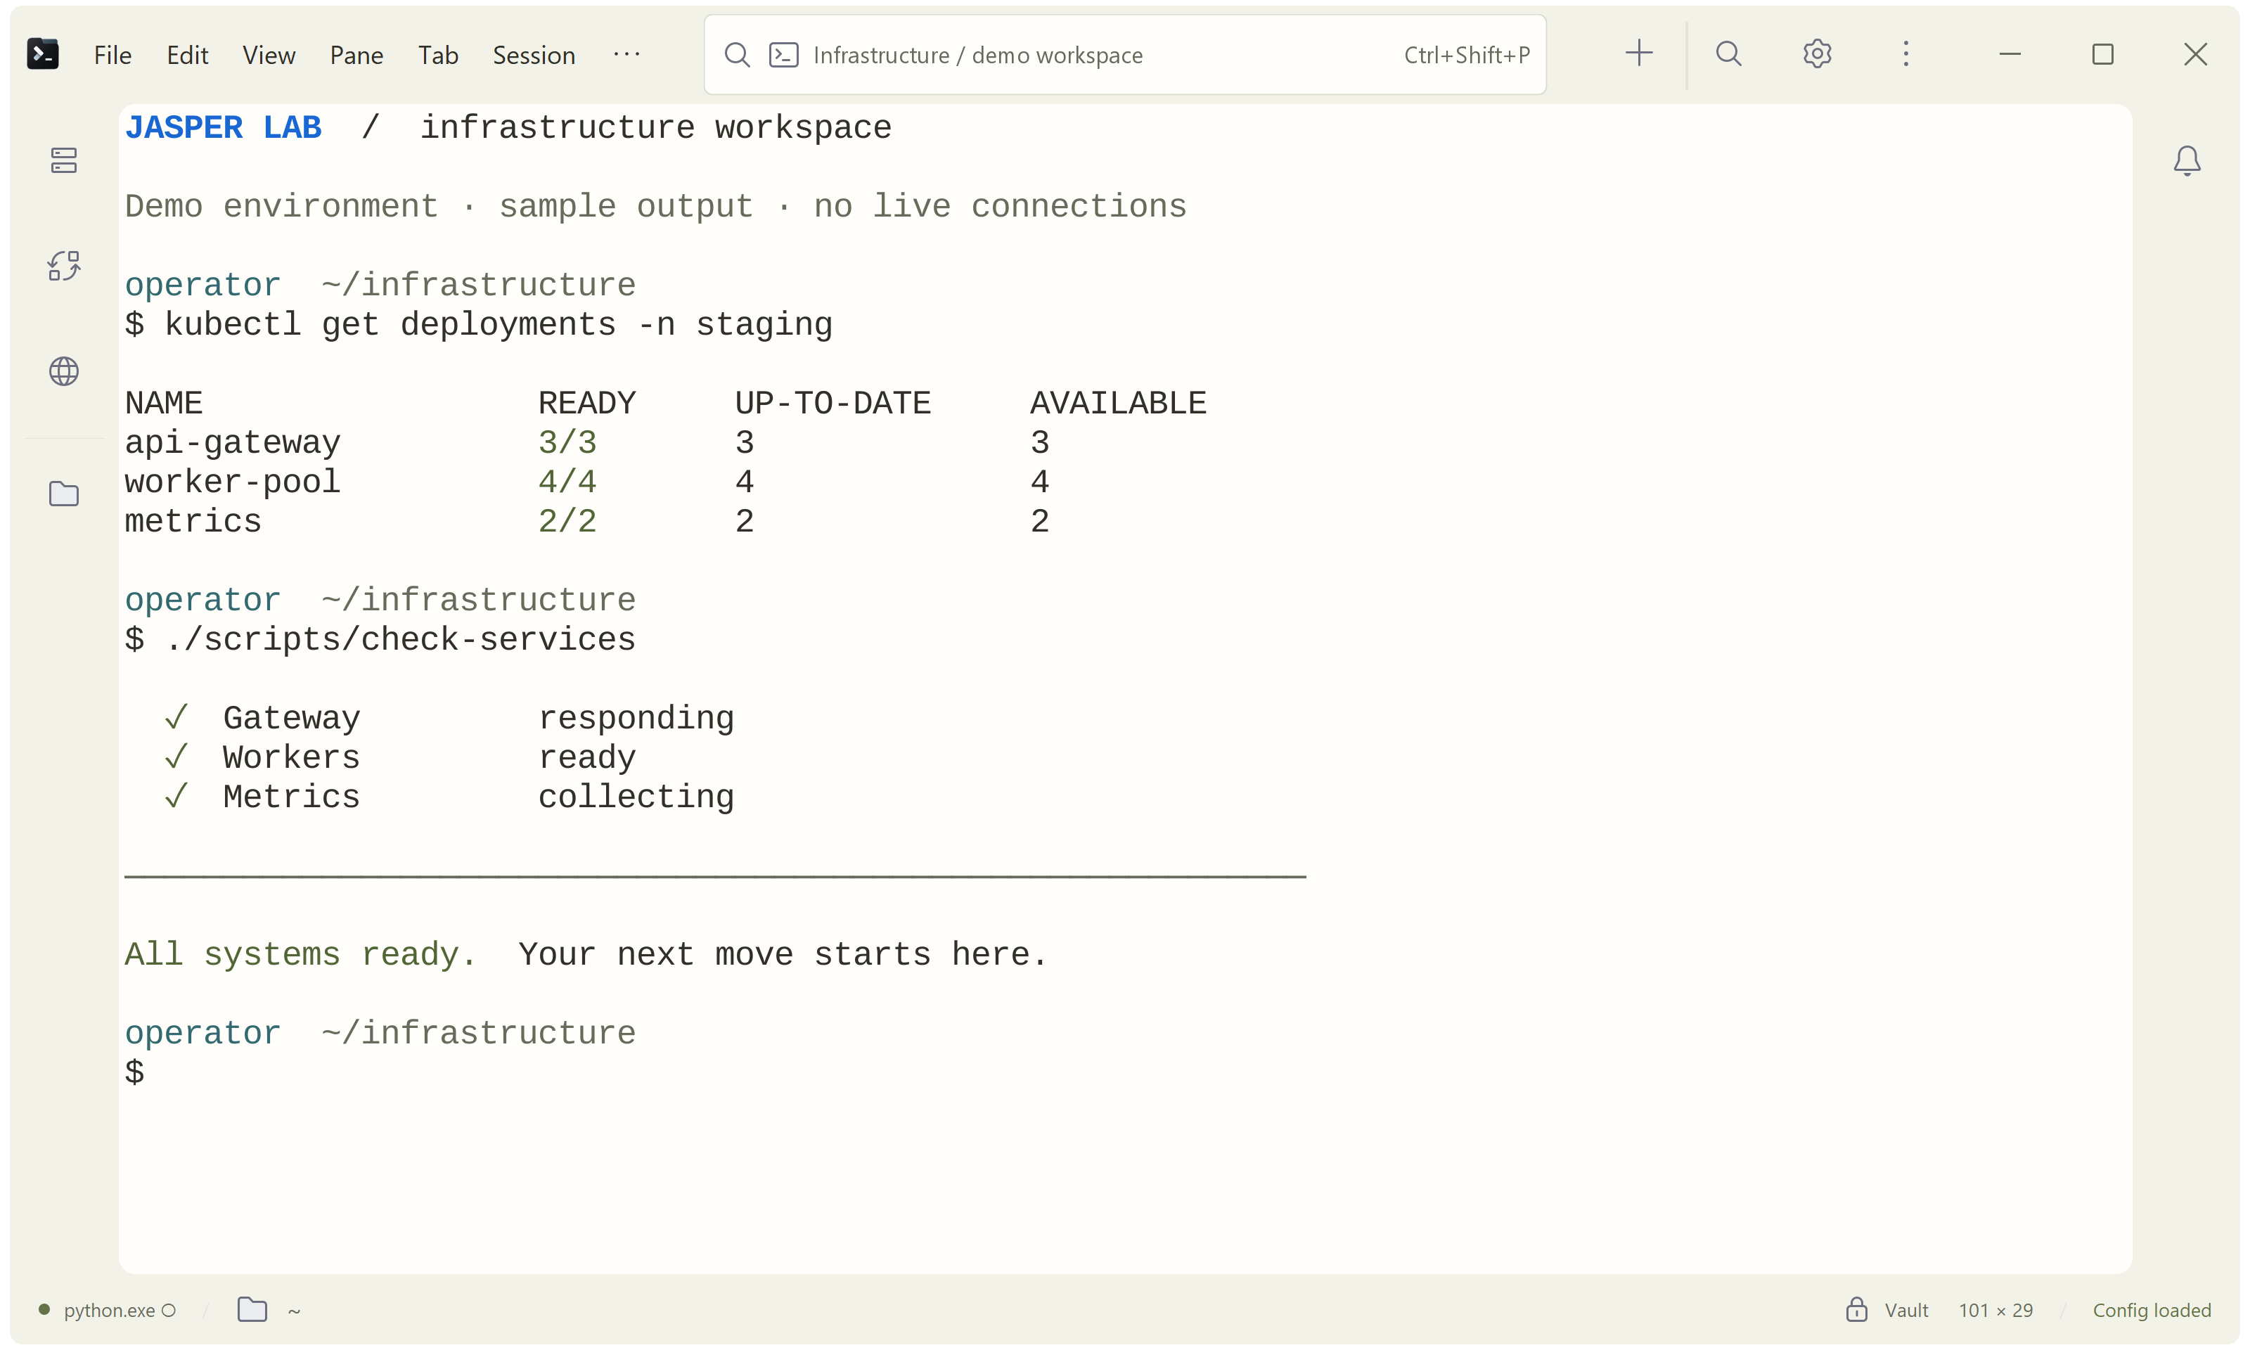The image size is (2250, 1350).
Task: Close the terminal window
Action: tap(2195, 53)
